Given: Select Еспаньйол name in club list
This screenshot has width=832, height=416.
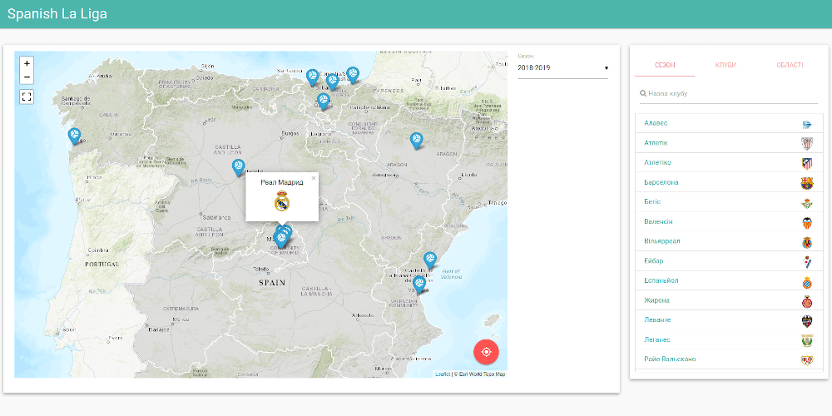Looking at the screenshot, I should (x=661, y=280).
